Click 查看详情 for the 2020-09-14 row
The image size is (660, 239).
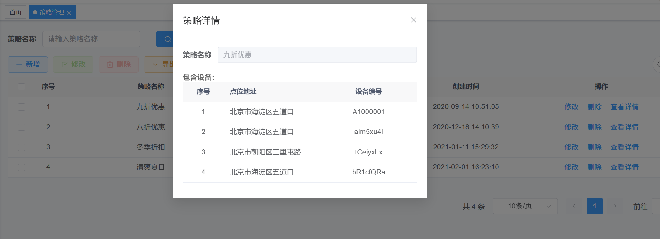click(624, 107)
